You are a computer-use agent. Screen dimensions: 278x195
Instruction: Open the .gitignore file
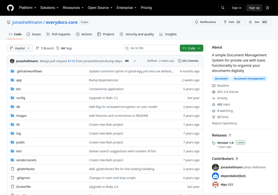click(x=23, y=178)
